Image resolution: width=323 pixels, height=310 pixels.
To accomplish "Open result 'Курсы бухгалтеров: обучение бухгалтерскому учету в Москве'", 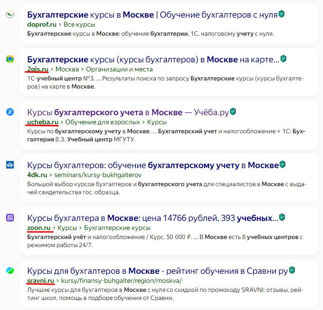I will (x=153, y=165).
